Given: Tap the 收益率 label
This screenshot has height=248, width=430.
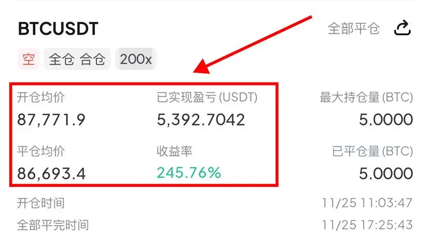Looking at the screenshot, I should (174, 151).
